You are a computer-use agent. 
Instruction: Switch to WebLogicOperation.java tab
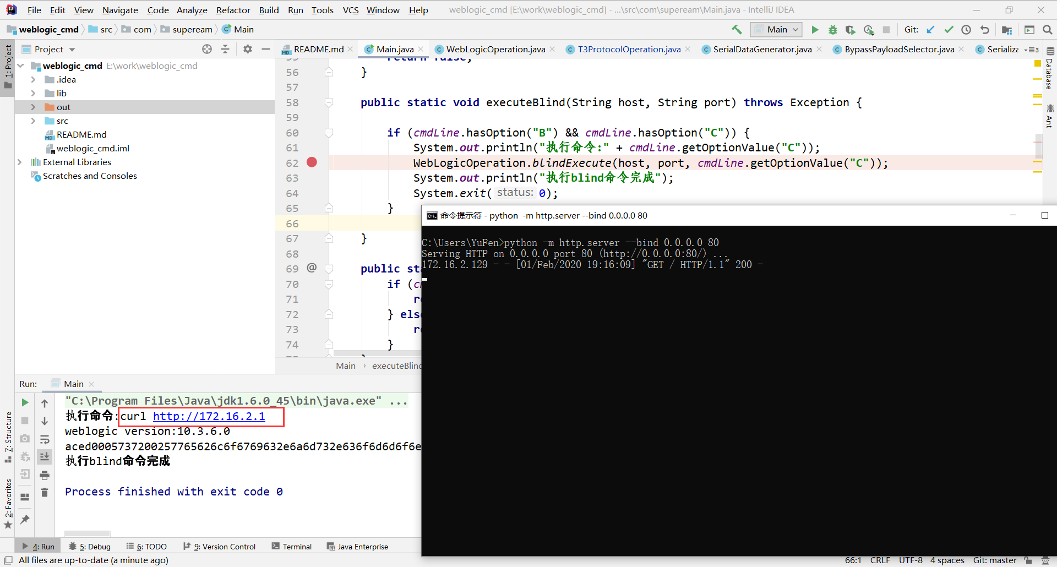(x=495, y=49)
